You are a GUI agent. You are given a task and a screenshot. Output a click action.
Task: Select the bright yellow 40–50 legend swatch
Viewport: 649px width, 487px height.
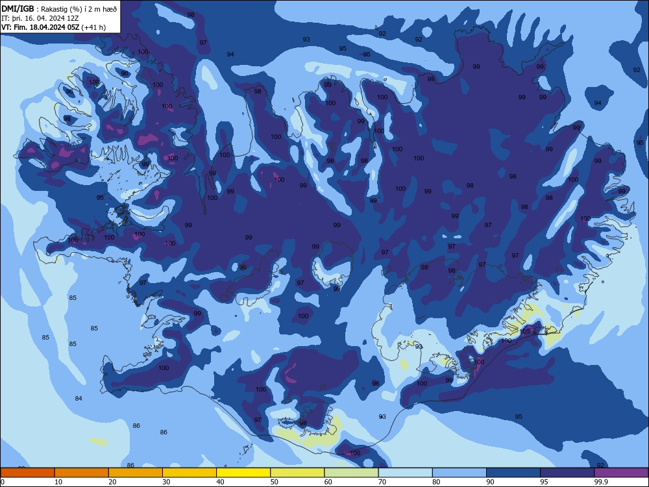(x=243, y=473)
